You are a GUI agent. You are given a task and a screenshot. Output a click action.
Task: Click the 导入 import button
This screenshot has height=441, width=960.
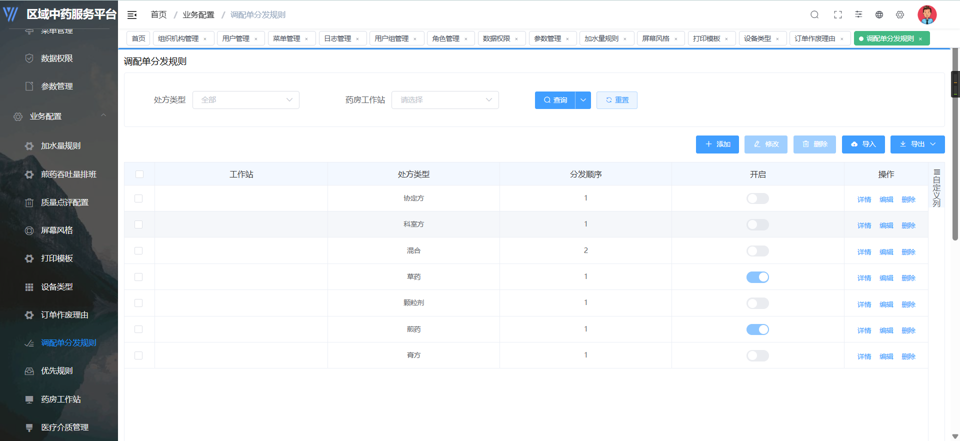pyautogui.click(x=863, y=144)
